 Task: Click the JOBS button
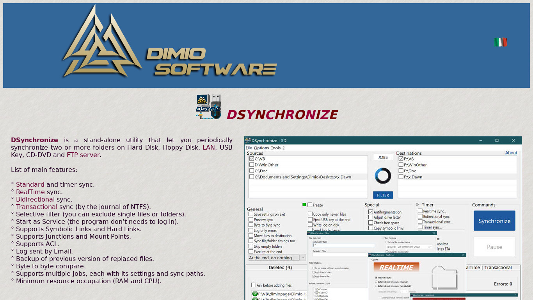[383, 157]
